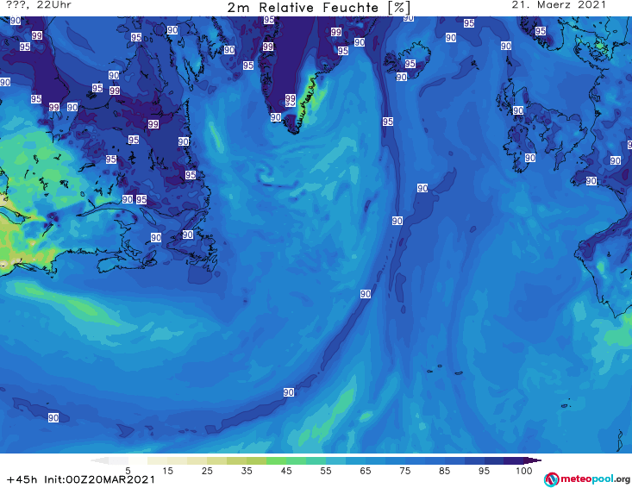Click the '65' legend scale label

366,471
